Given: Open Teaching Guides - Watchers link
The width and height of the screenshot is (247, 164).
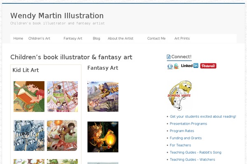Looking at the screenshot, I should point(192,159).
